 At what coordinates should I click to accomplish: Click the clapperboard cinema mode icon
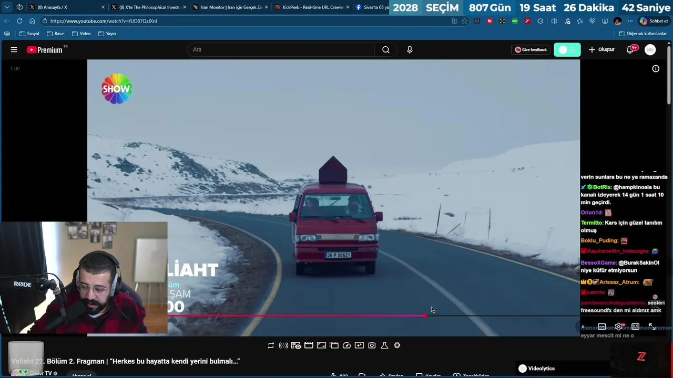309,345
